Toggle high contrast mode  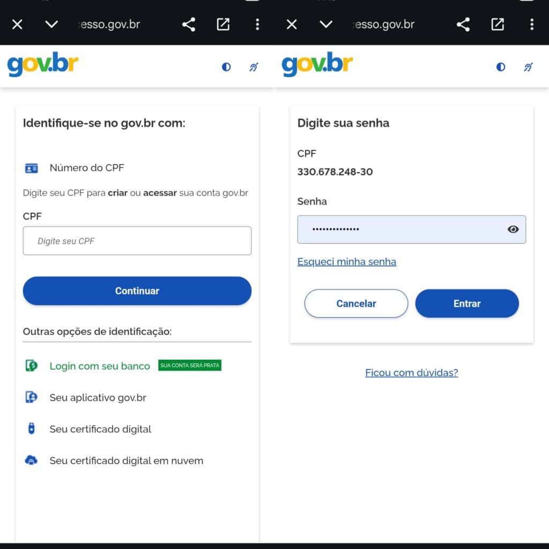point(226,66)
